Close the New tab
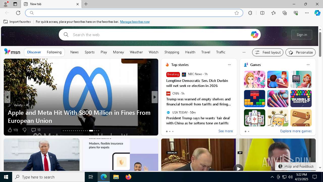323x182 pixels. pos(77,4)
